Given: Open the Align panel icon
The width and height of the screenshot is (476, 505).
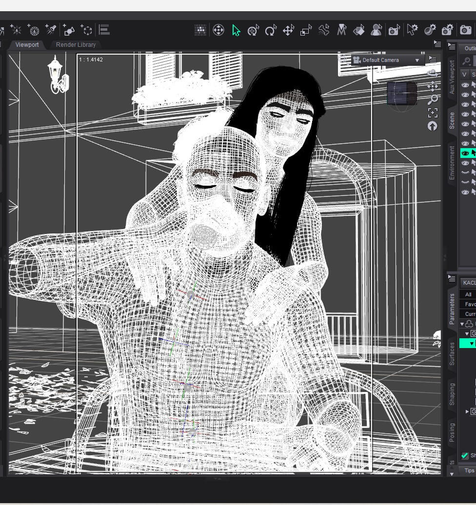Looking at the screenshot, I should tap(104, 30).
